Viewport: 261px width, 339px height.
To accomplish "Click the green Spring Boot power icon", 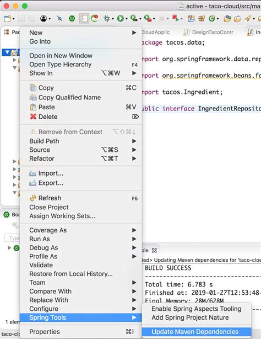I will tap(72, 19).
